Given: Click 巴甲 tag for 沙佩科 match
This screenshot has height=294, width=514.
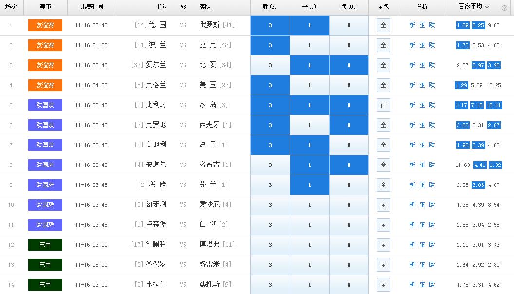Looking at the screenshot, I should [x=45, y=245].
